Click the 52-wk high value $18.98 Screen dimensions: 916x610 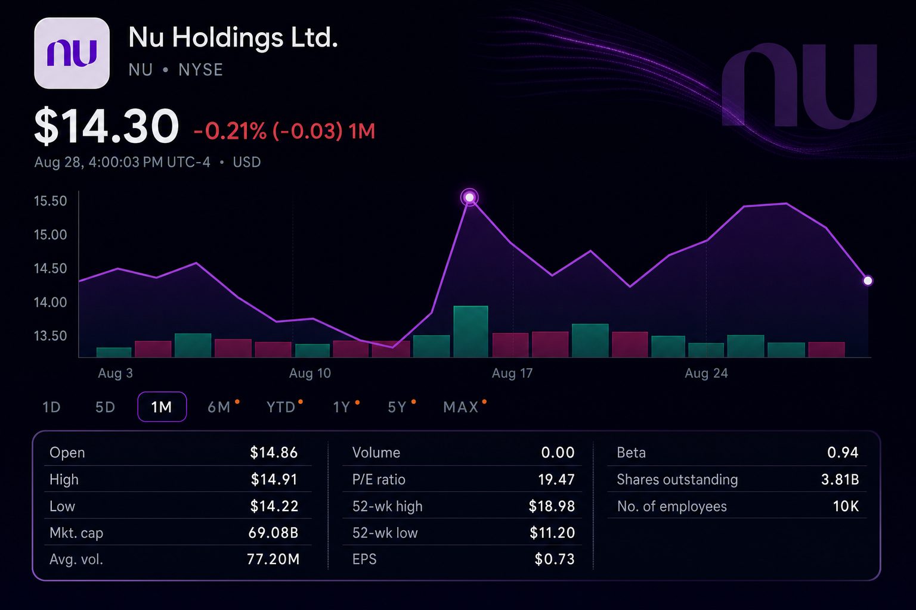point(552,506)
